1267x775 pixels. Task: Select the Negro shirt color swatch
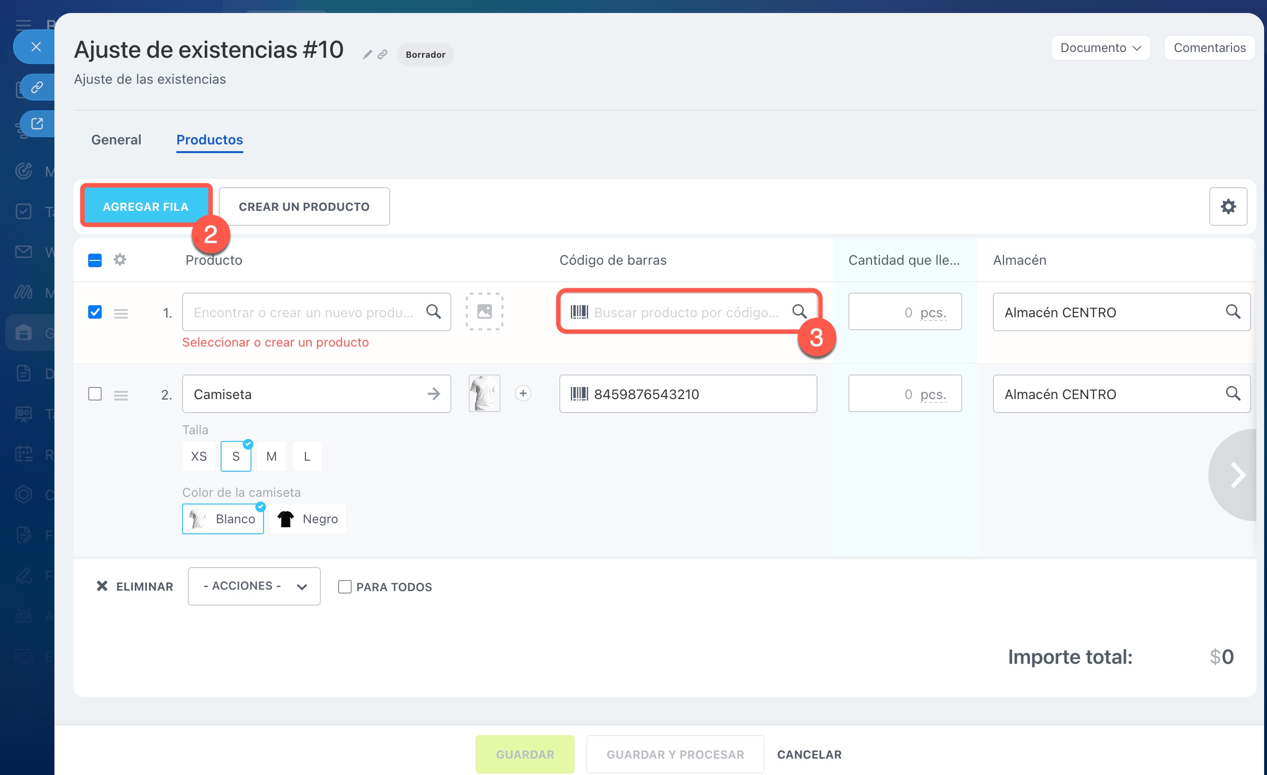[307, 518]
